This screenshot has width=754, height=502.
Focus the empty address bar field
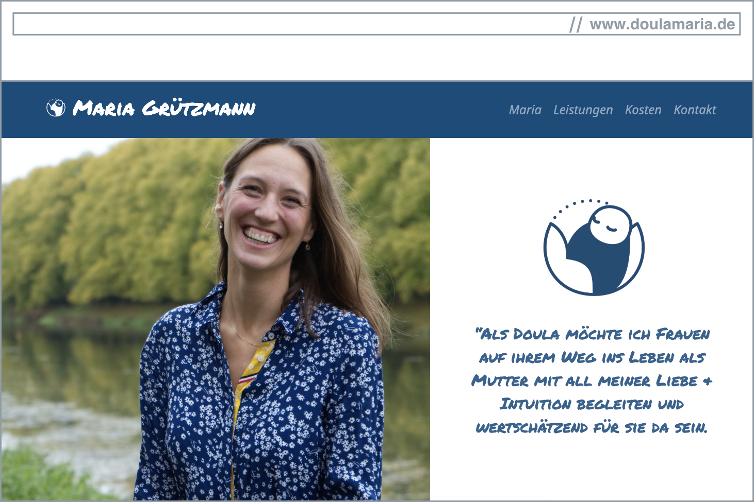click(x=376, y=24)
